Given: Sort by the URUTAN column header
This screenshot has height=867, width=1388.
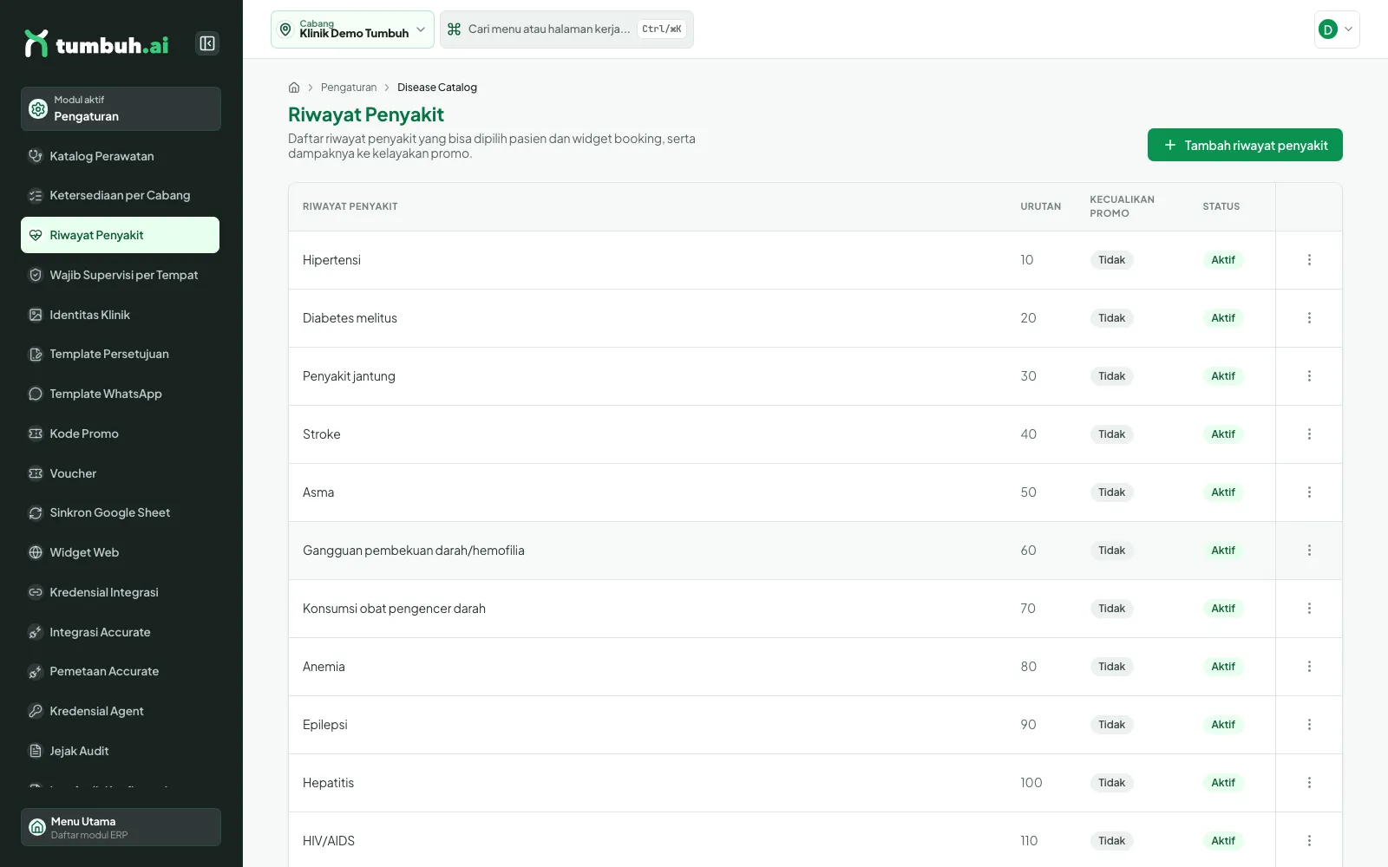Looking at the screenshot, I should [x=1040, y=206].
